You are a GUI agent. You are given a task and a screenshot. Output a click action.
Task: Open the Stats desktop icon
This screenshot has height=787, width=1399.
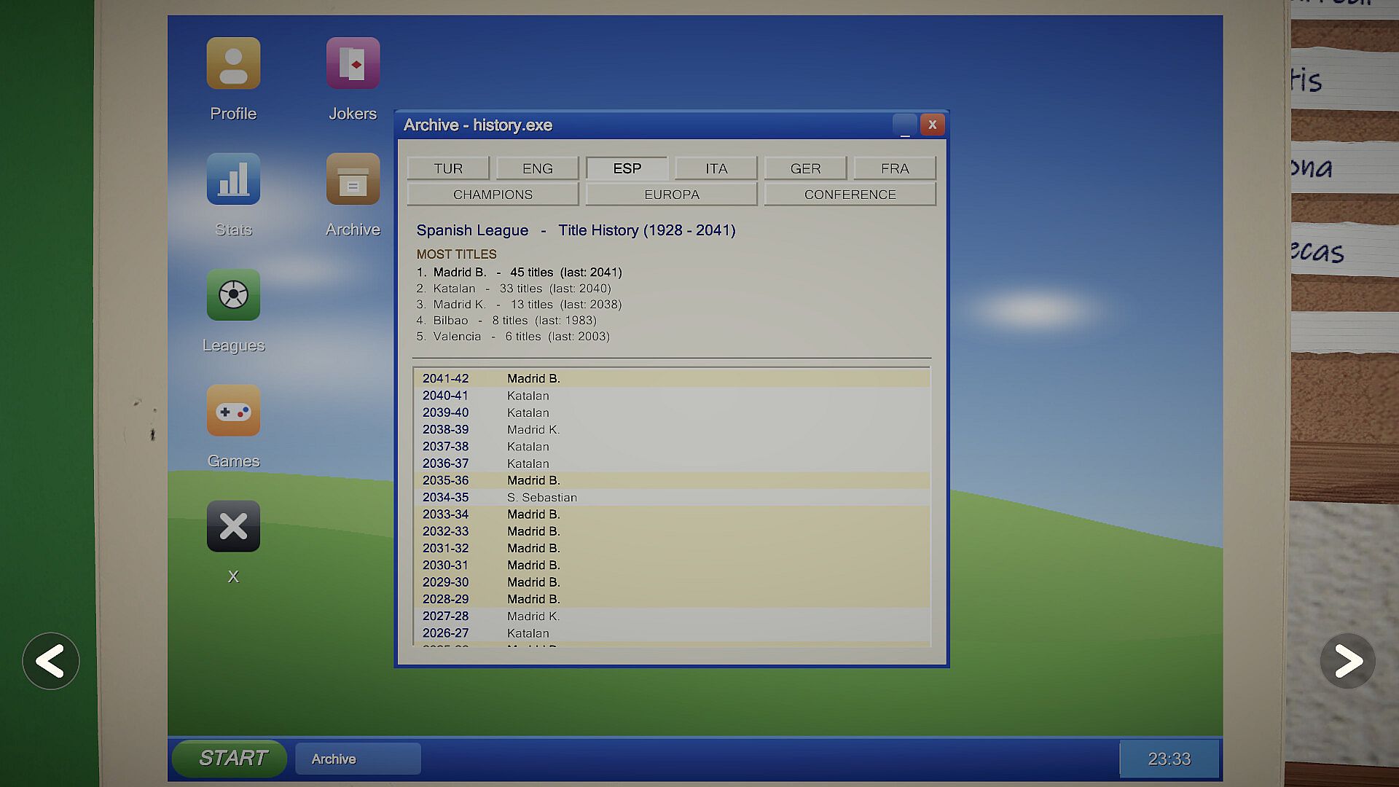233,179
